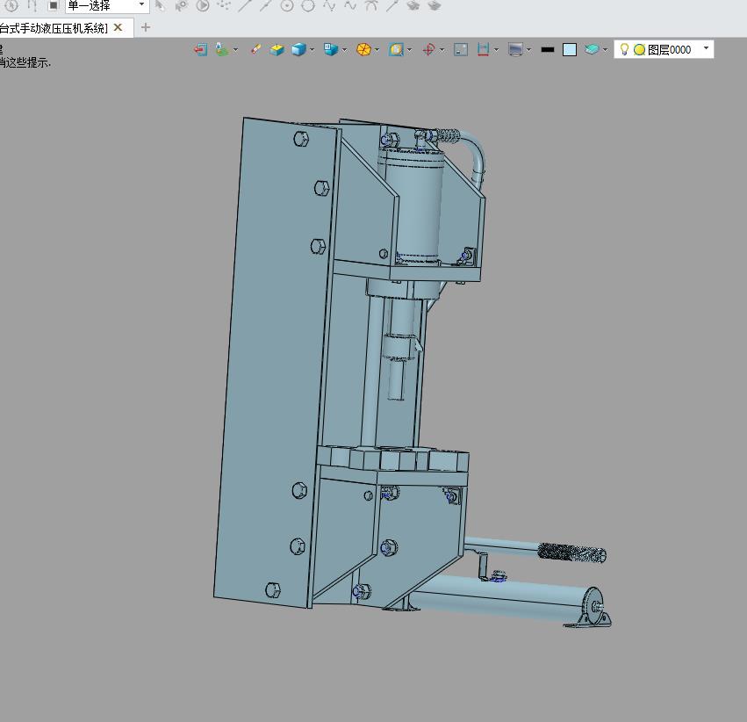Click the blue cube with window icon

(x=331, y=49)
